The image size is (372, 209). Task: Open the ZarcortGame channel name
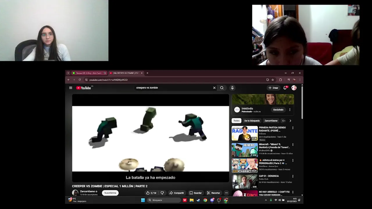point(87,192)
